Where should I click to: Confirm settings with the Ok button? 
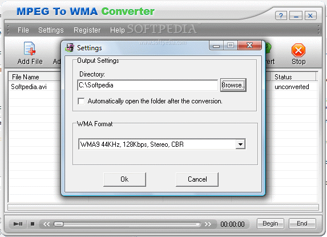(124, 179)
